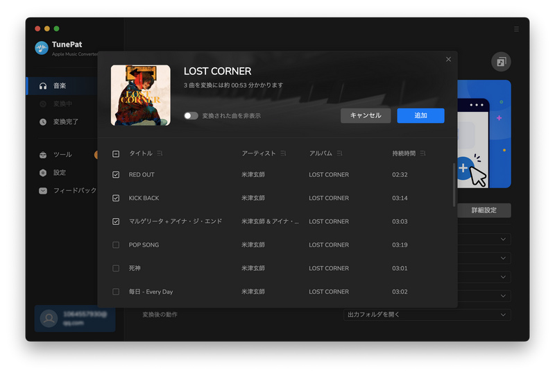
Task: Click the sort icon next to 持続時間
Action: (422, 153)
